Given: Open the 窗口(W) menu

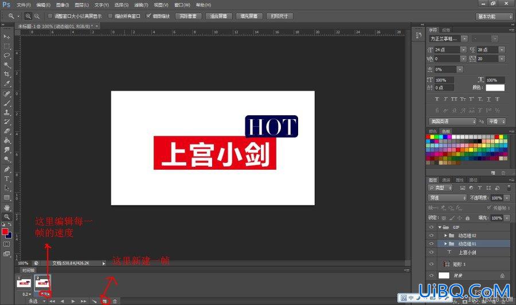Looking at the screenshot, I should coord(182,5).
